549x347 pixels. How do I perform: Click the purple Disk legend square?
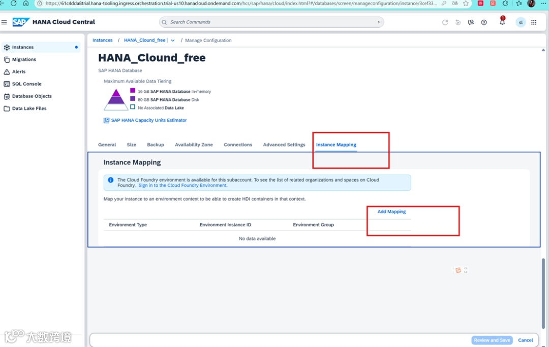click(x=133, y=98)
